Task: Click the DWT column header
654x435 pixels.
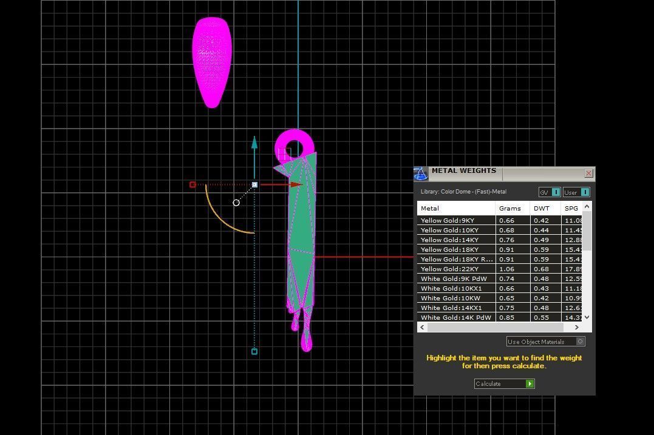Action: pyautogui.click(x=545, y=208)
